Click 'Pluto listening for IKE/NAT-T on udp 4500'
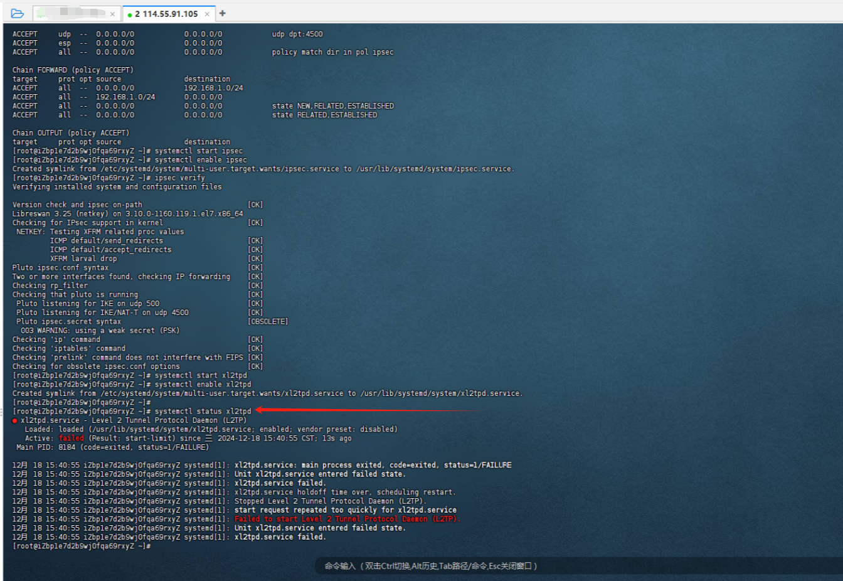The image size is (843, 581). [x=102, y=312]
